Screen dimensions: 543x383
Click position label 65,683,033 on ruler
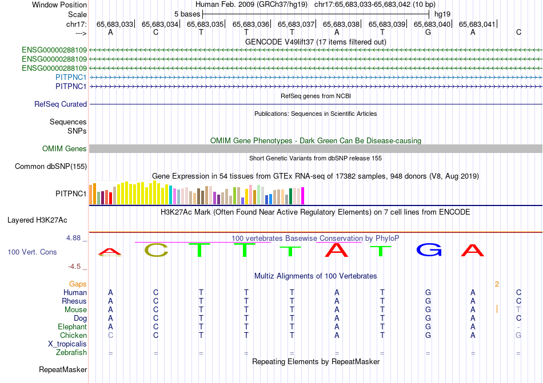click(x=115, y=24)
